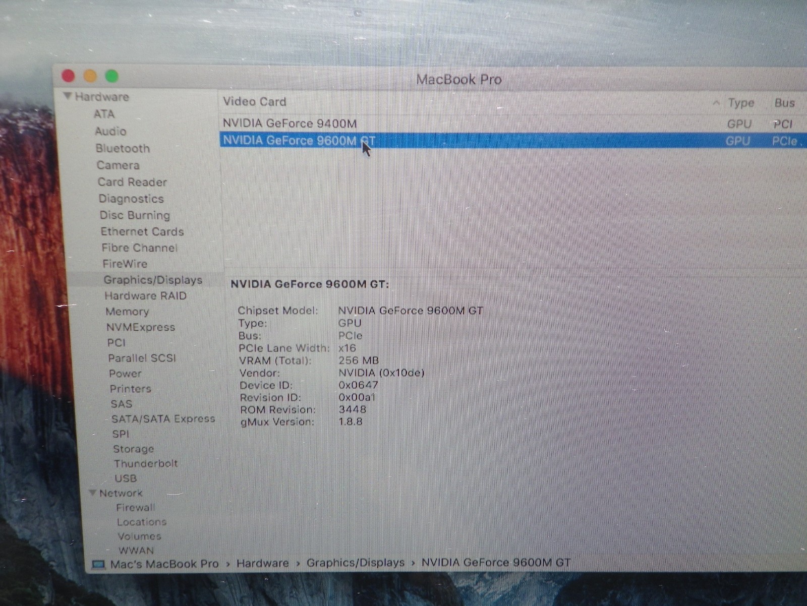Open Firewall under Network

pyautogui.click(x=136, y=507)
